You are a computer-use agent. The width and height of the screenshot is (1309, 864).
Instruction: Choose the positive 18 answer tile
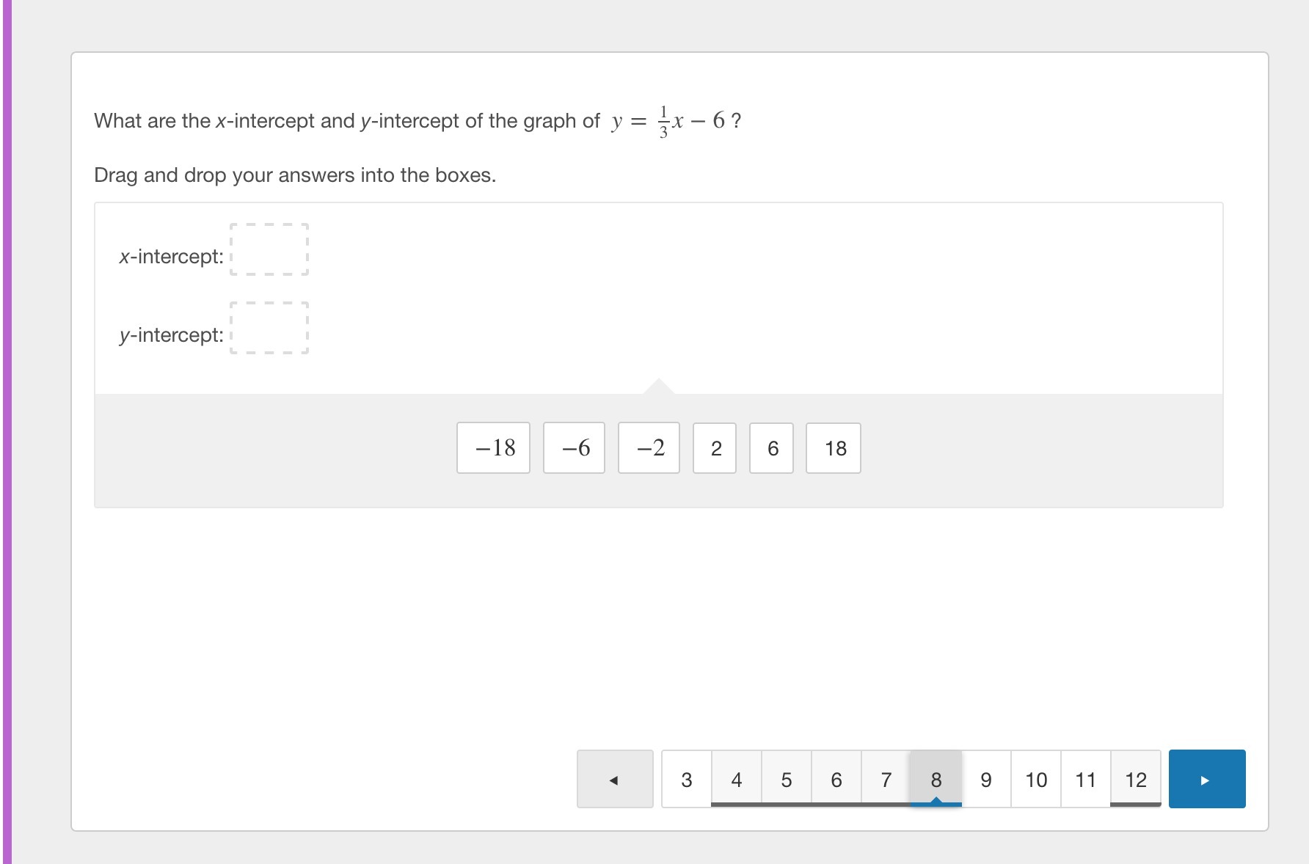834,448
